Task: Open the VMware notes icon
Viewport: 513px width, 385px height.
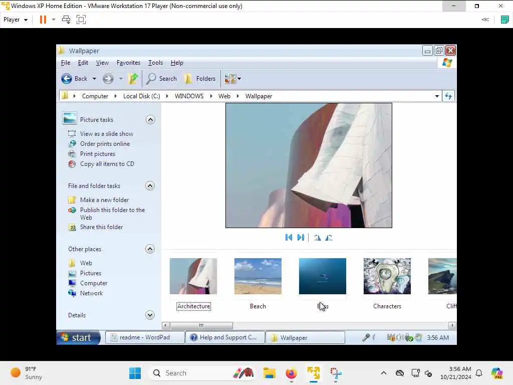Action: [505, 20]
